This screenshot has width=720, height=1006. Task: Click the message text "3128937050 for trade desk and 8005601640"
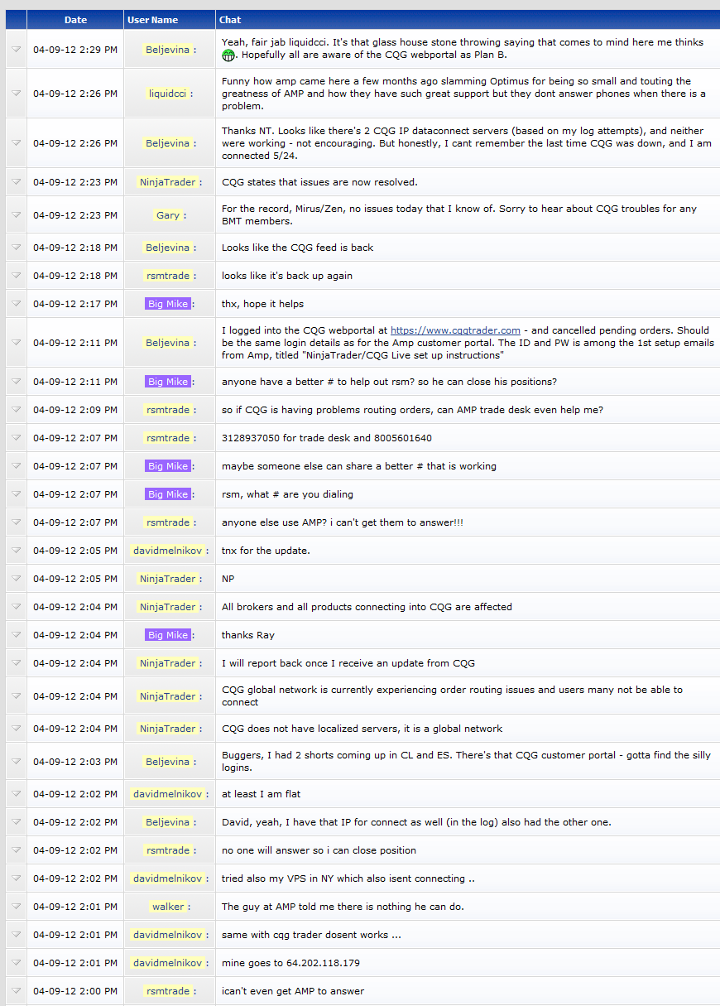(327, 438)
